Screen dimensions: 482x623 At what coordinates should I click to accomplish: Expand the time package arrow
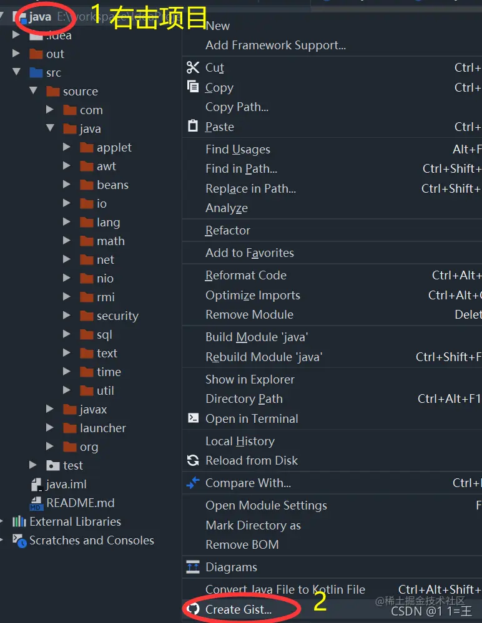pyautogui.click(x=67, y=371)
